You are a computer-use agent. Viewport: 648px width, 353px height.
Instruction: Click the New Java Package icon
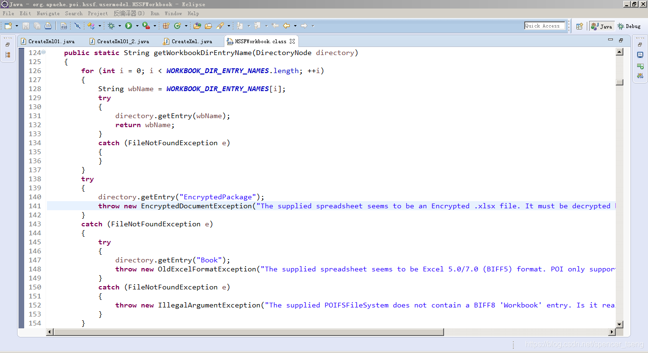166,26
